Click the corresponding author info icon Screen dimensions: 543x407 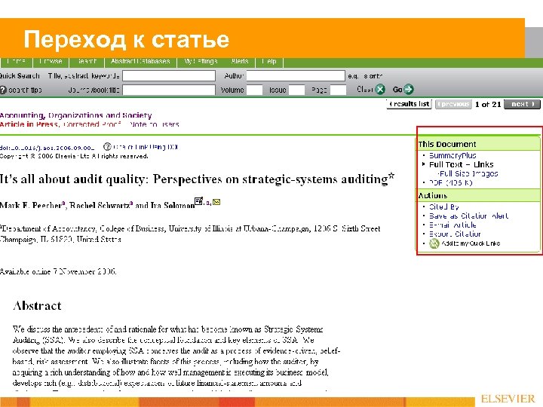(x=198, y=200)
